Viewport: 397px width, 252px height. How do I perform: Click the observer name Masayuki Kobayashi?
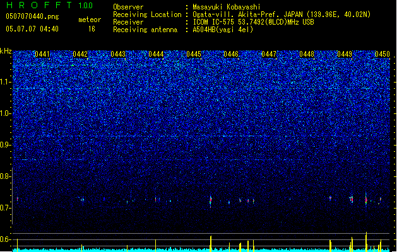point(227,7)
